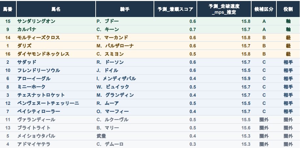Click speed 15.3 in メイショウタバル row
The width and height of the screenshot is (300, 148).
tap(246, 136)
